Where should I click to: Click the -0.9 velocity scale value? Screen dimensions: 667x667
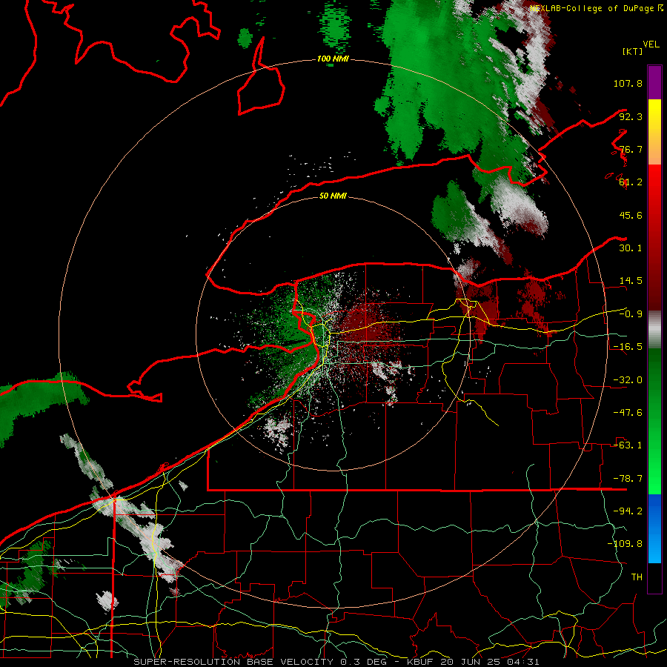(631, 314)
